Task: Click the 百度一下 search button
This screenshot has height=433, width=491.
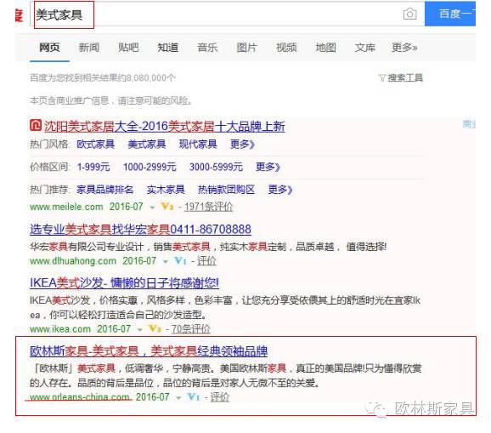Action: (x=450, y=14)
